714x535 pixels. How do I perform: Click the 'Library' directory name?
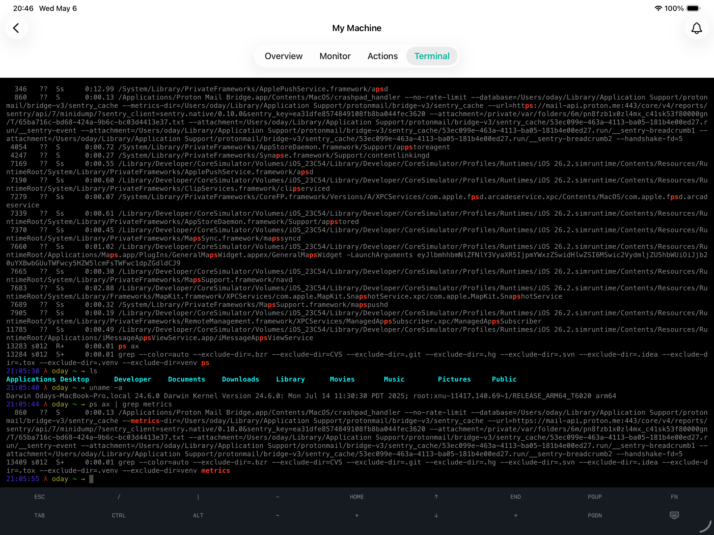[291, 379]
